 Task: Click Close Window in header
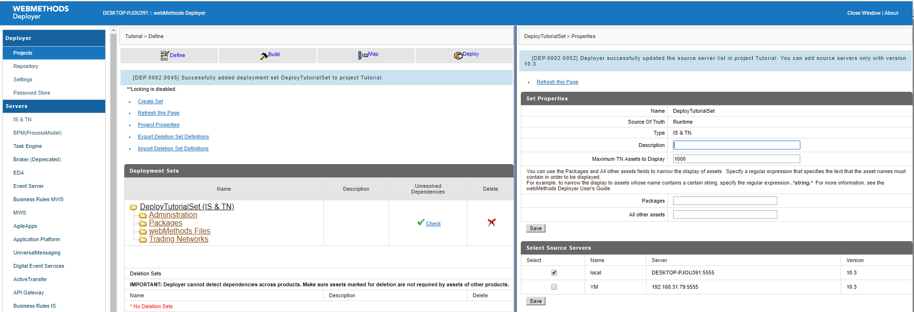point(864,13)
